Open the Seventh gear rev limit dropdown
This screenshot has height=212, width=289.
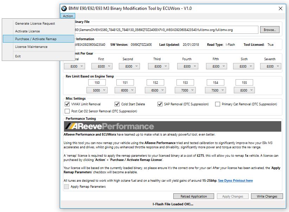coord(271,66)
